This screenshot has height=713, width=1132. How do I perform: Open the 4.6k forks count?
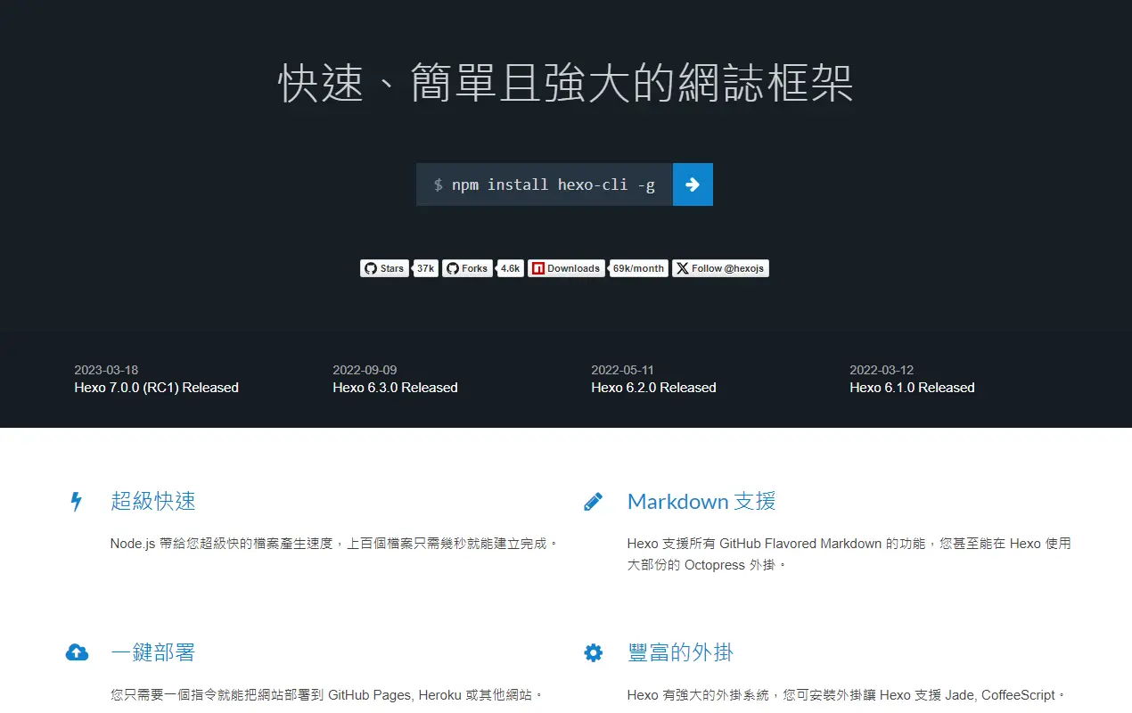(510, 268)
